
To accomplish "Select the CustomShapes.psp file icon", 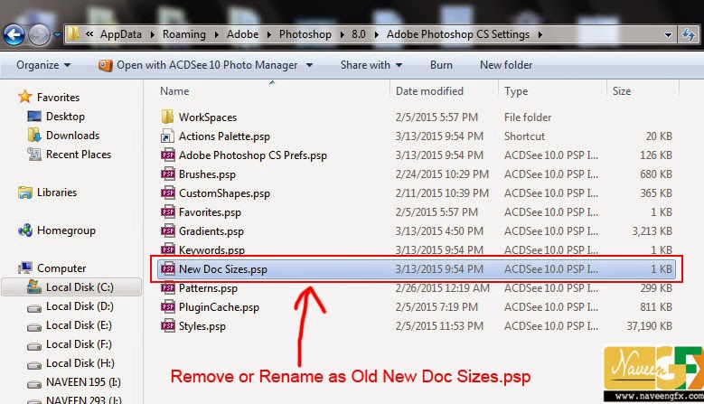I will pos(168,193).
